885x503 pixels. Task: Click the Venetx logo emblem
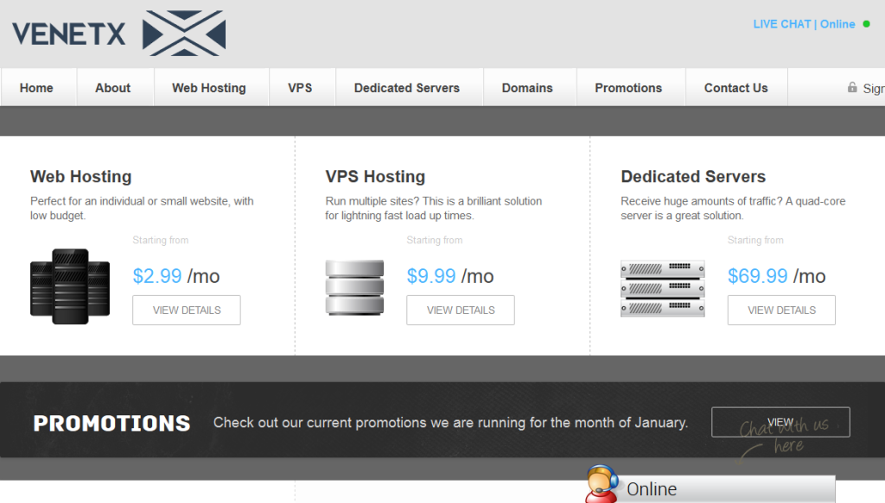click(184, 34)
